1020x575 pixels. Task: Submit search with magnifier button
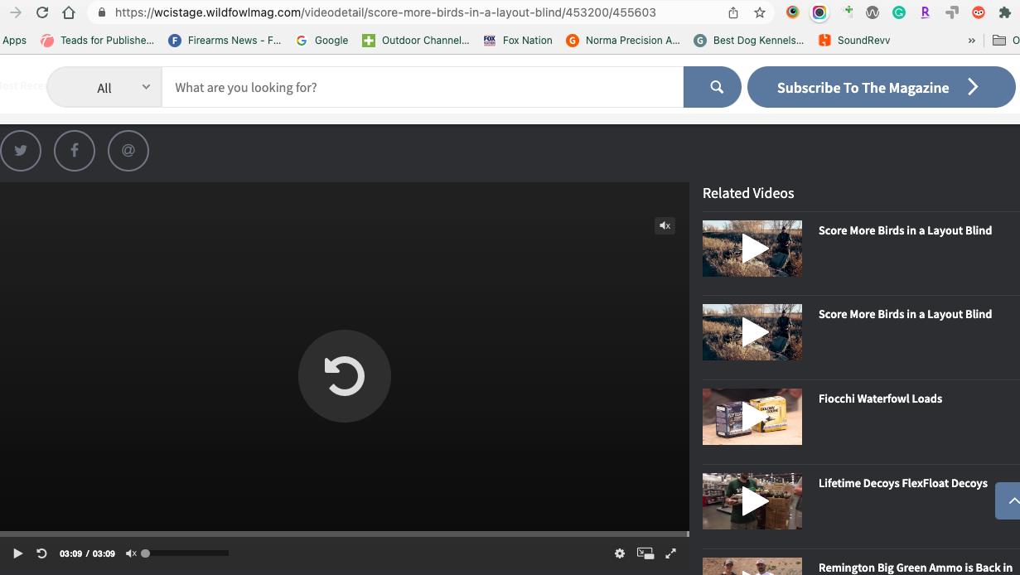point(713,87)
